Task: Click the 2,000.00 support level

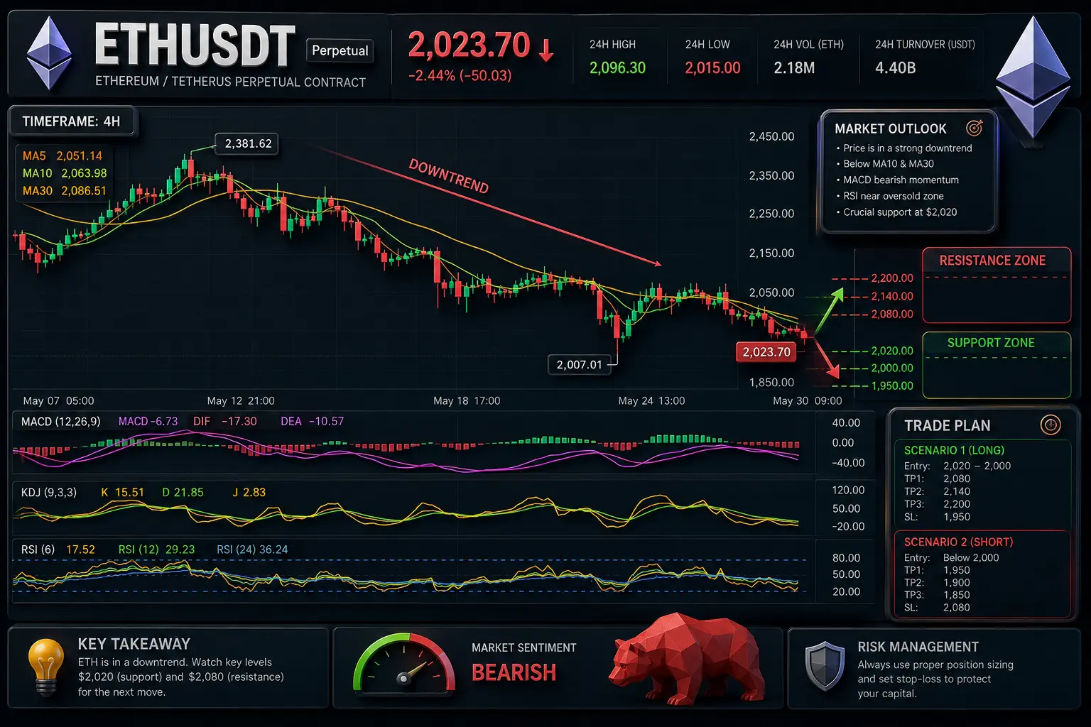Action: [x=892, y=368]
